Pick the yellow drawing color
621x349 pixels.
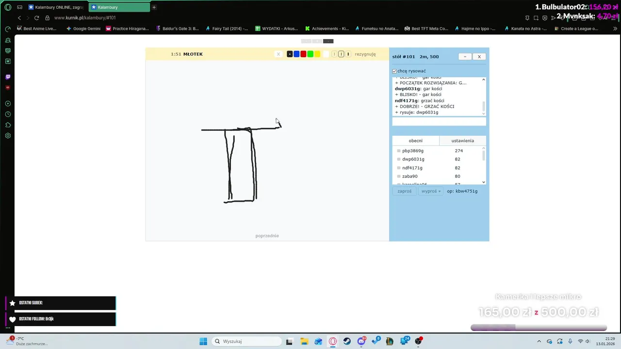point(317,54)
